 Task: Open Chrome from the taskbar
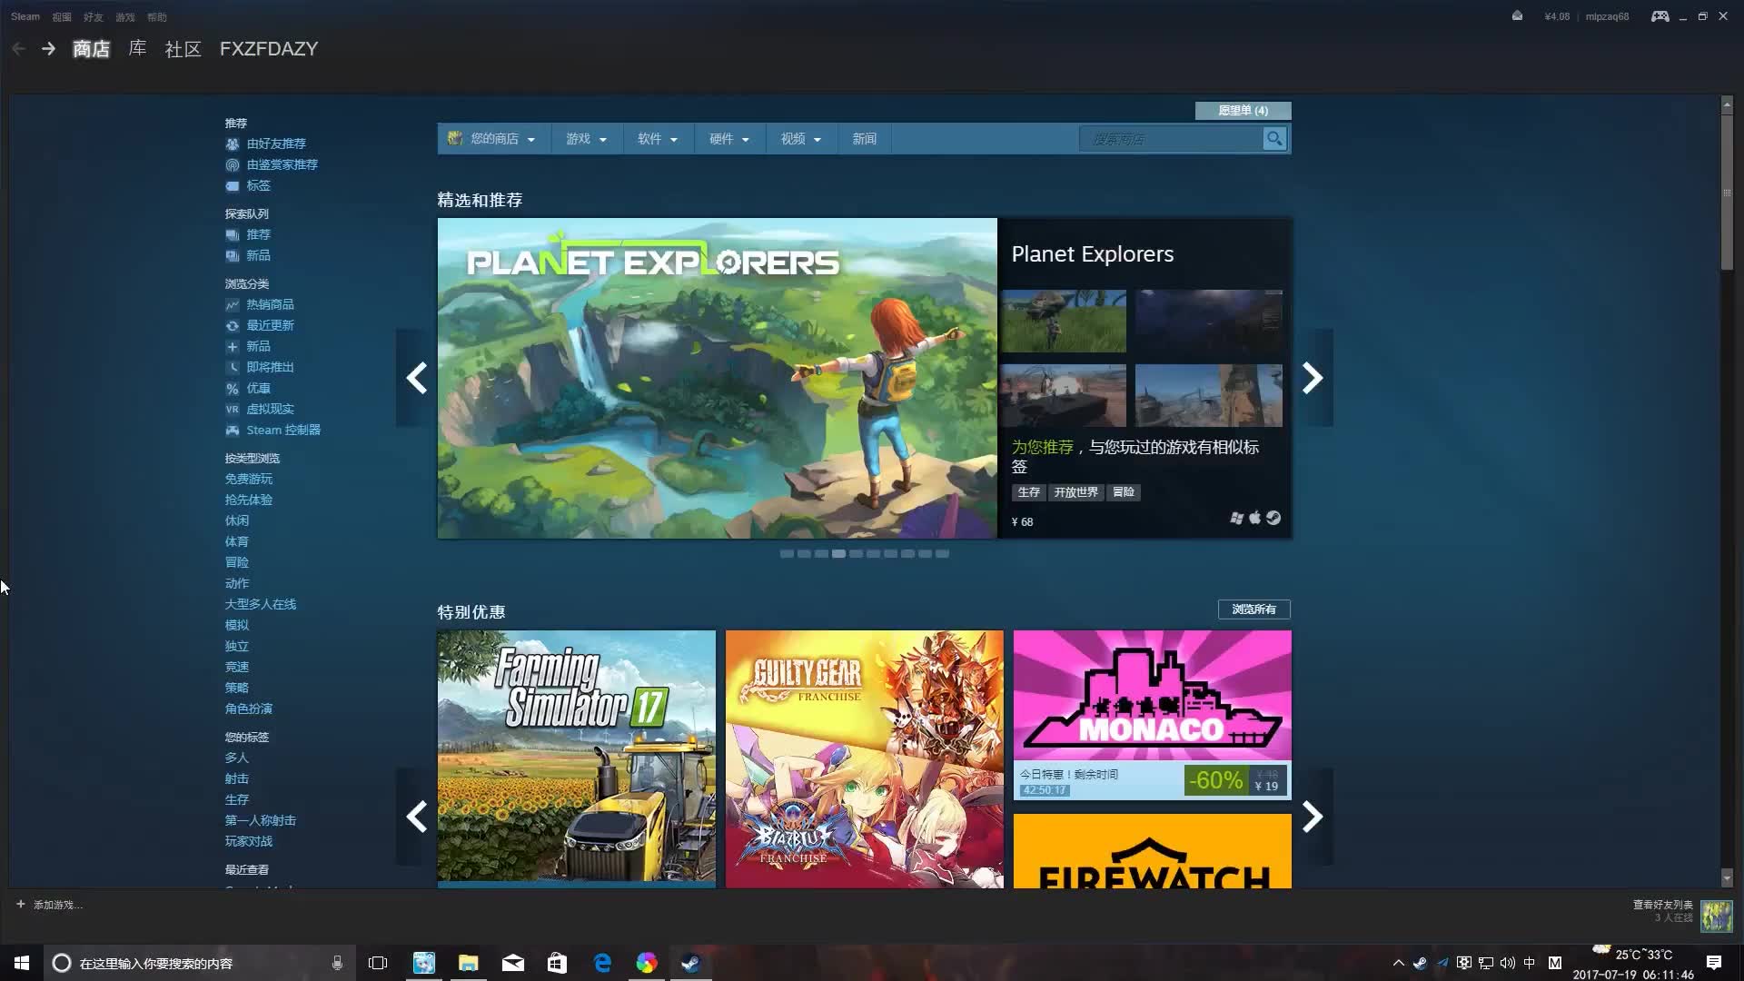647,963
